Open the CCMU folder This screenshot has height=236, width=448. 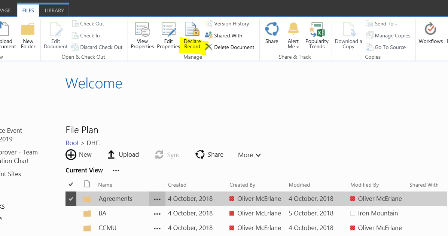click(107, 228)
